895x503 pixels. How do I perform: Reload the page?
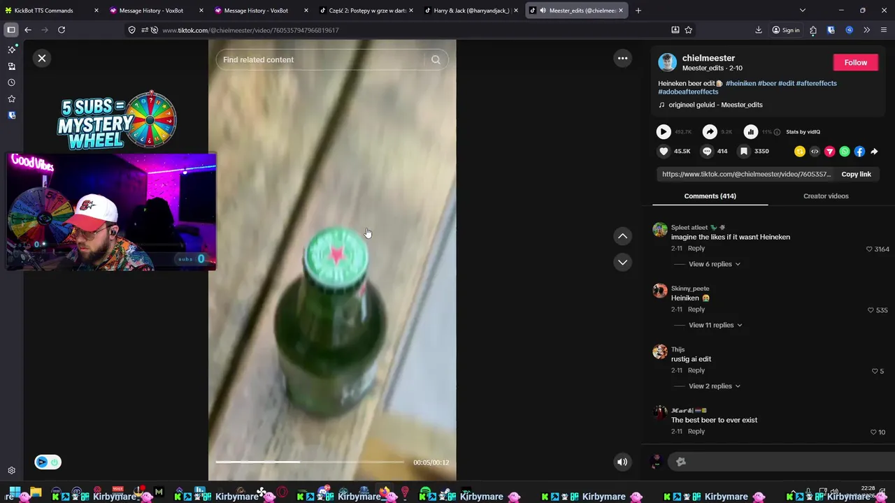point(62,30)
